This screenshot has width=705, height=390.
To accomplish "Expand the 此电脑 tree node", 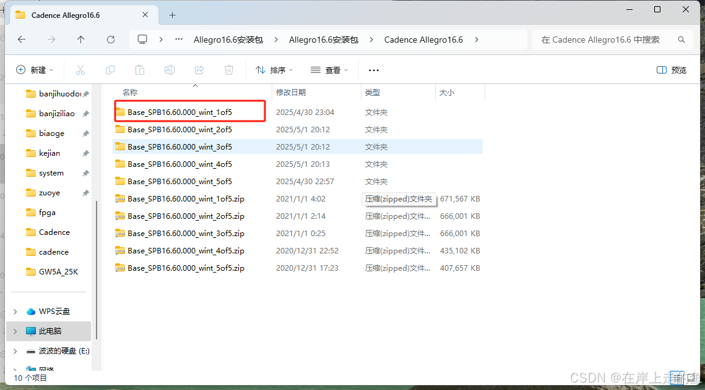I will coord(15,331).
